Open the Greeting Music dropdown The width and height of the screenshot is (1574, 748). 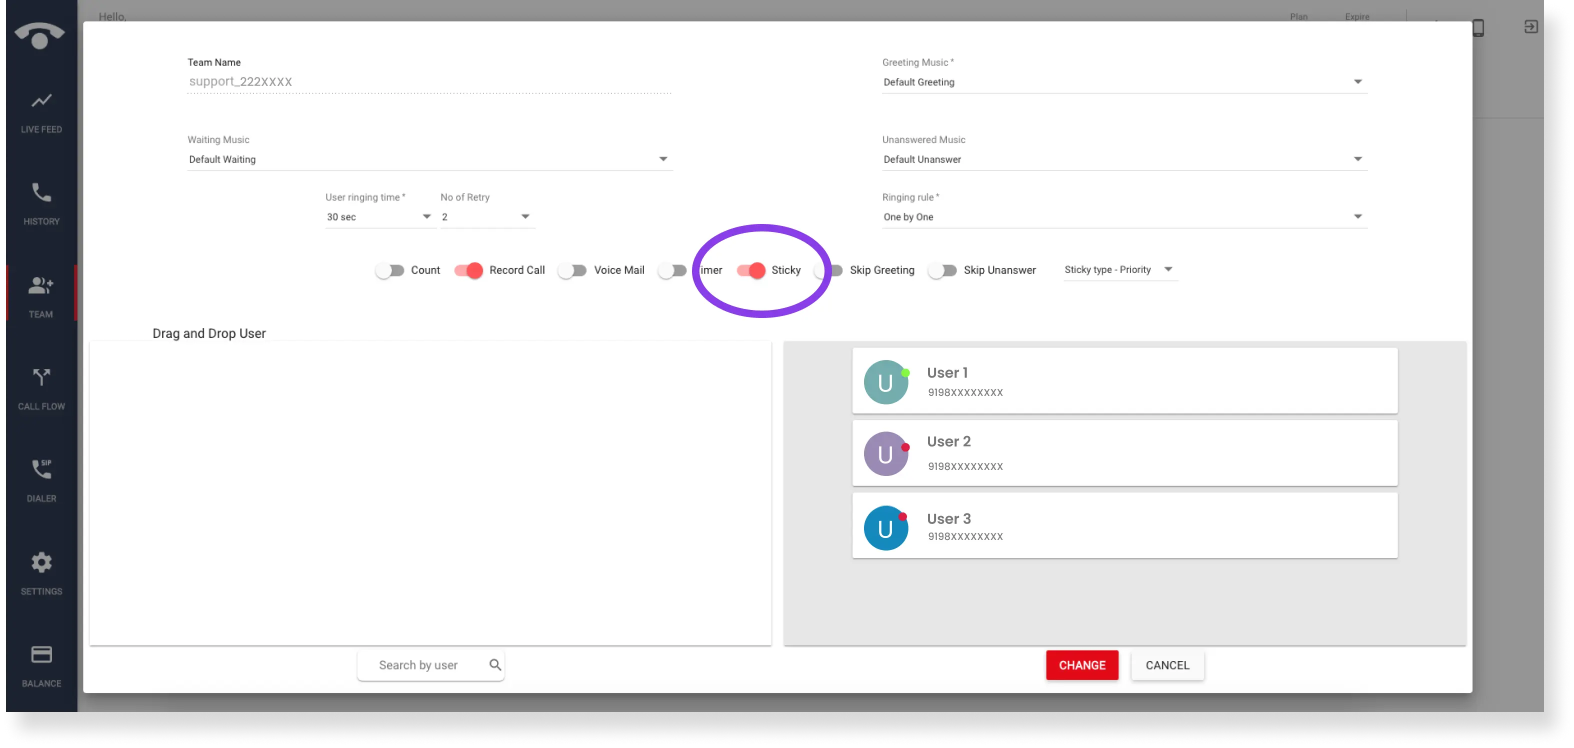coord(1356,81)
